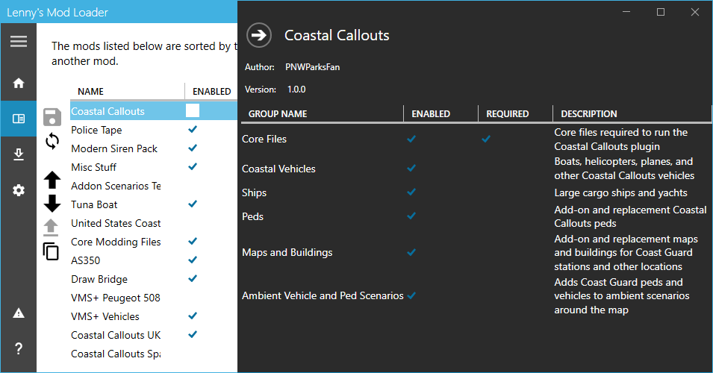Click the Save floppy disk icon
This screenshot has height=373, width=713.
(52, 116)
